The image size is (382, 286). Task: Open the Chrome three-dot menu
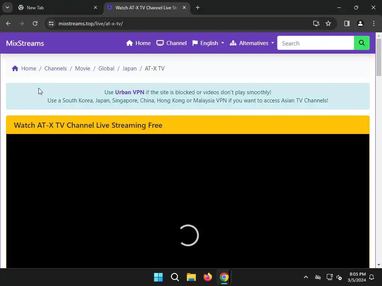[x=374, y=23]
